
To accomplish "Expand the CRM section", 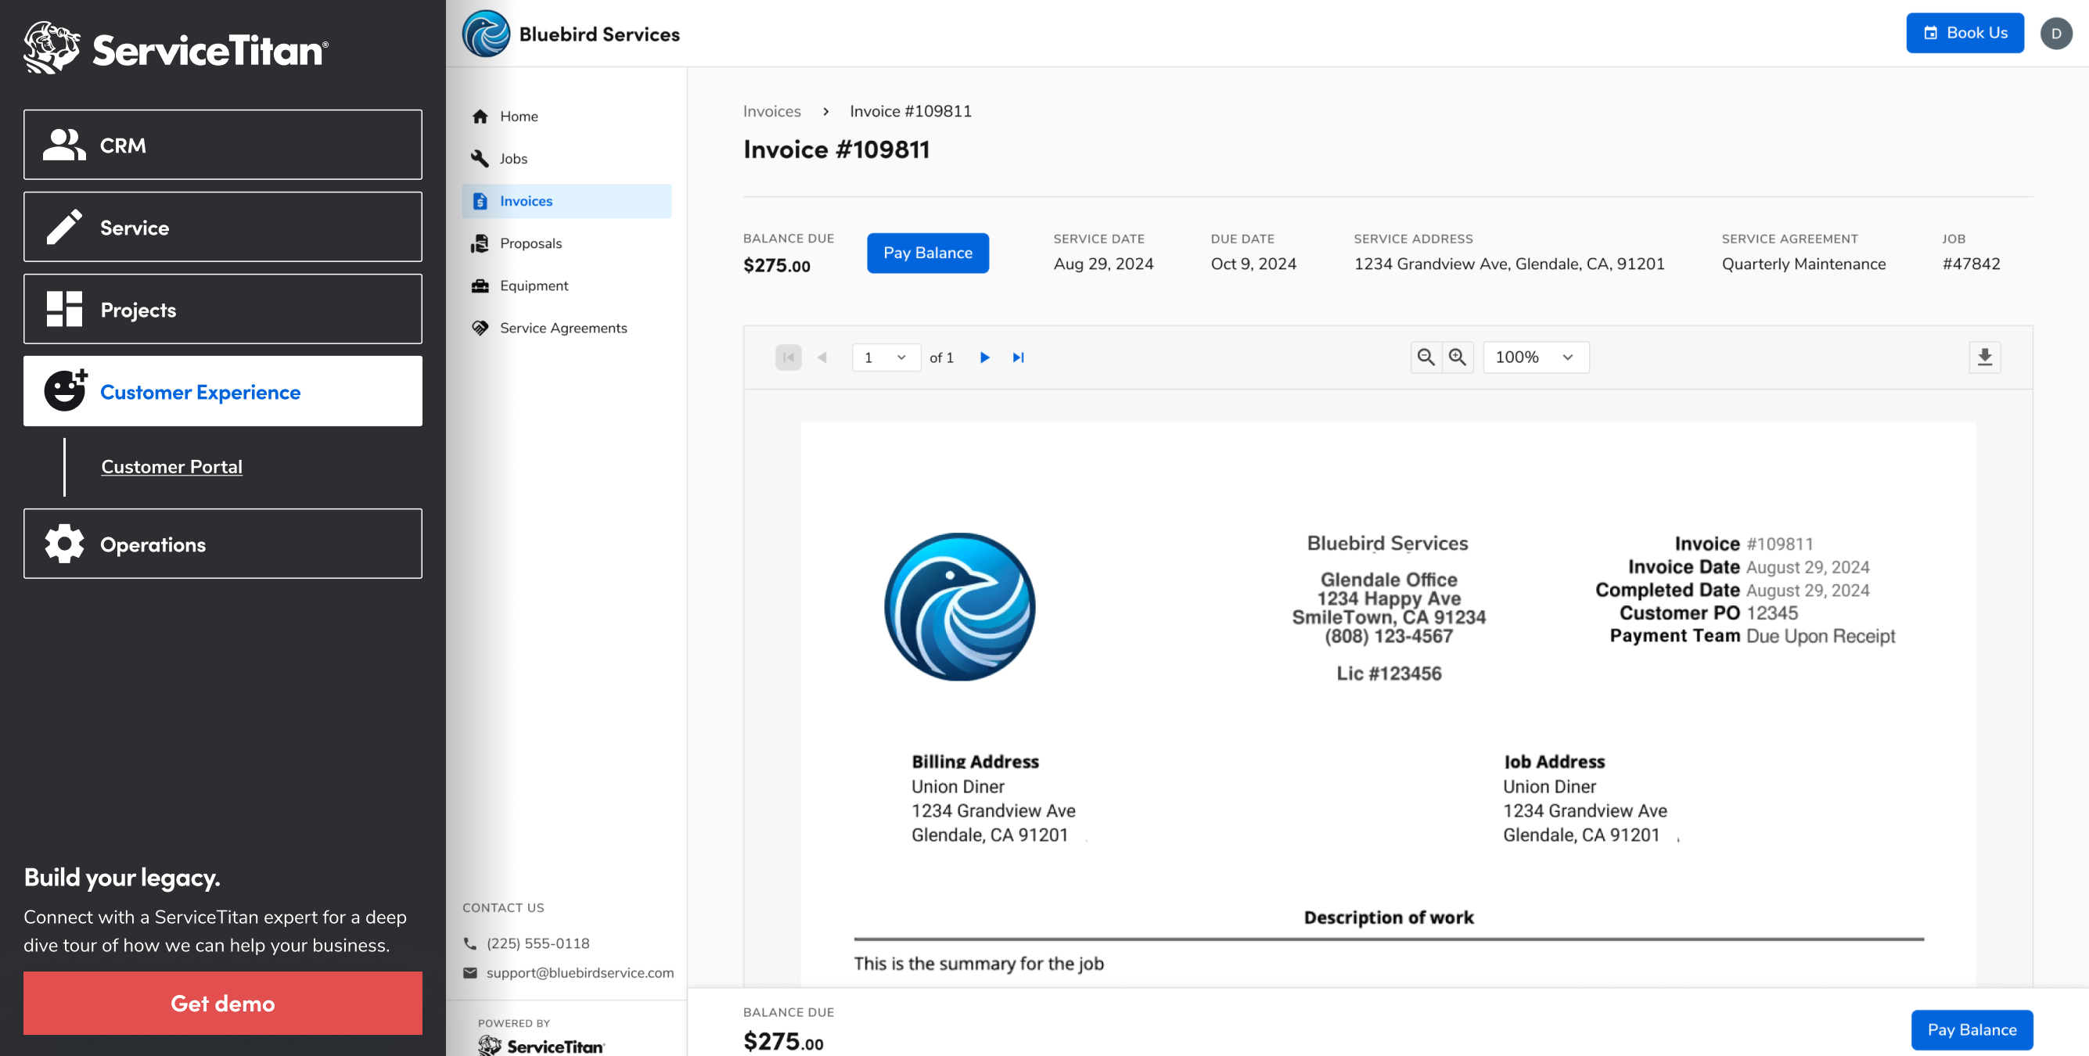I will [222, 145].
